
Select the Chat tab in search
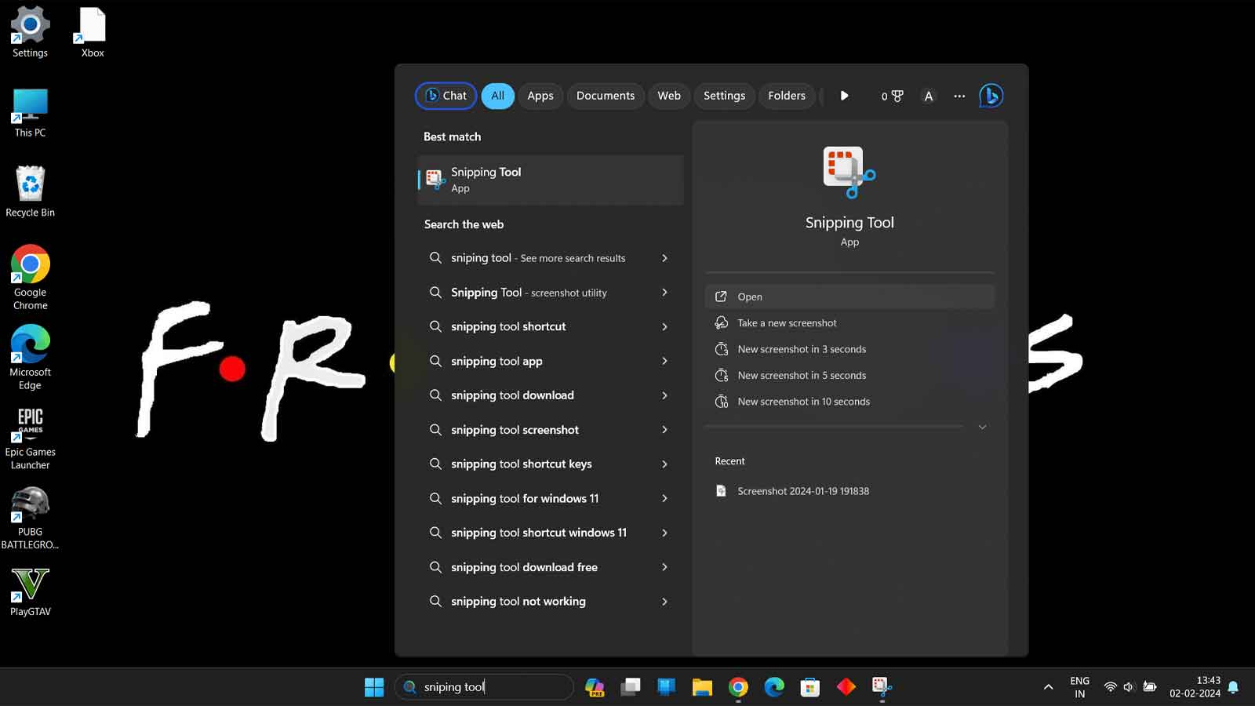coord(446,96)
